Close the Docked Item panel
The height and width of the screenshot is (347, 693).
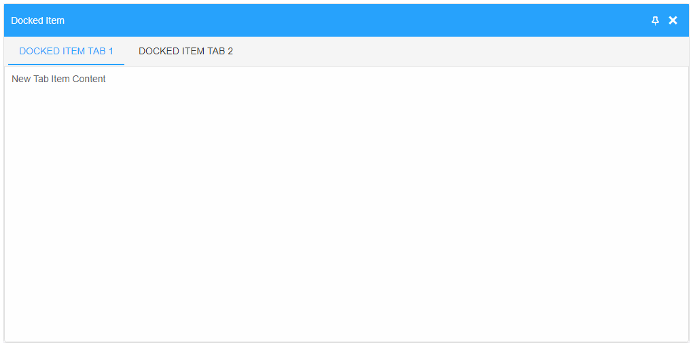673,20
